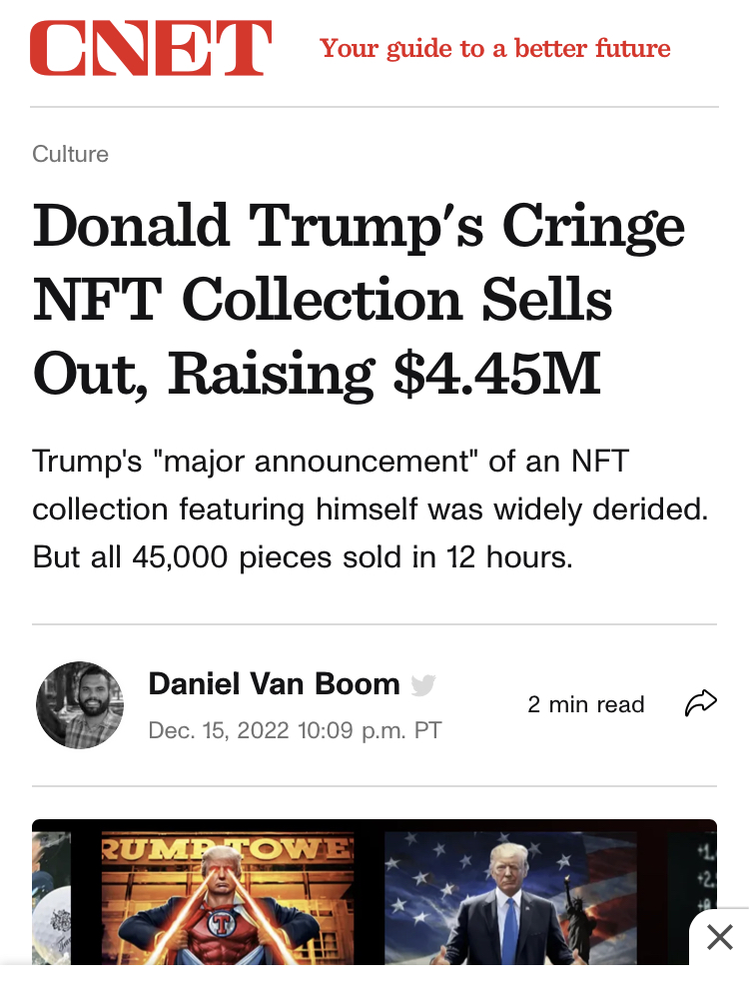Open Daniel Van Boom's profile photo
The height and width of the screenshot is (1006, 749).
point(80,704)
